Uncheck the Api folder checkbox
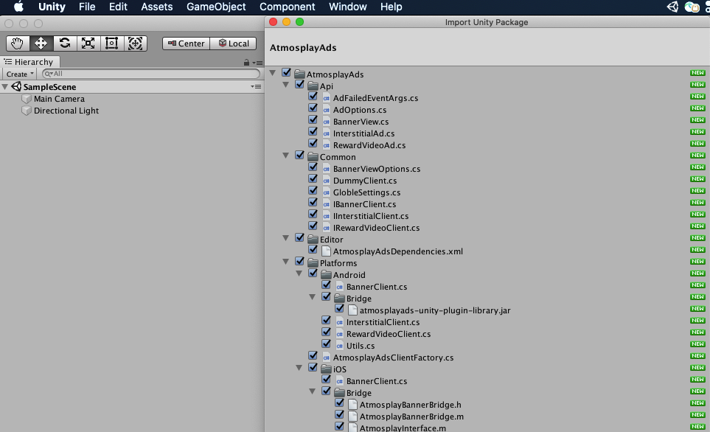710x432 pixels. [x=299, y=84]
